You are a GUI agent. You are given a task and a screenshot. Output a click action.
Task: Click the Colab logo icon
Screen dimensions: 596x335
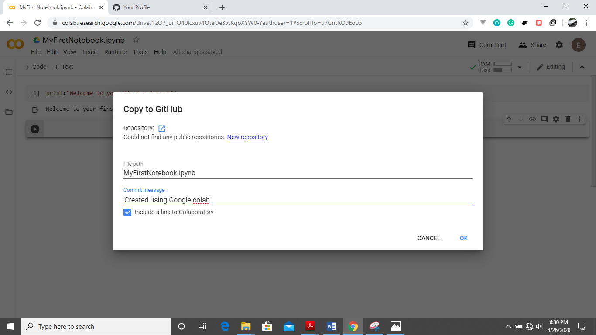pyautogui.click(x=15, y=44)
